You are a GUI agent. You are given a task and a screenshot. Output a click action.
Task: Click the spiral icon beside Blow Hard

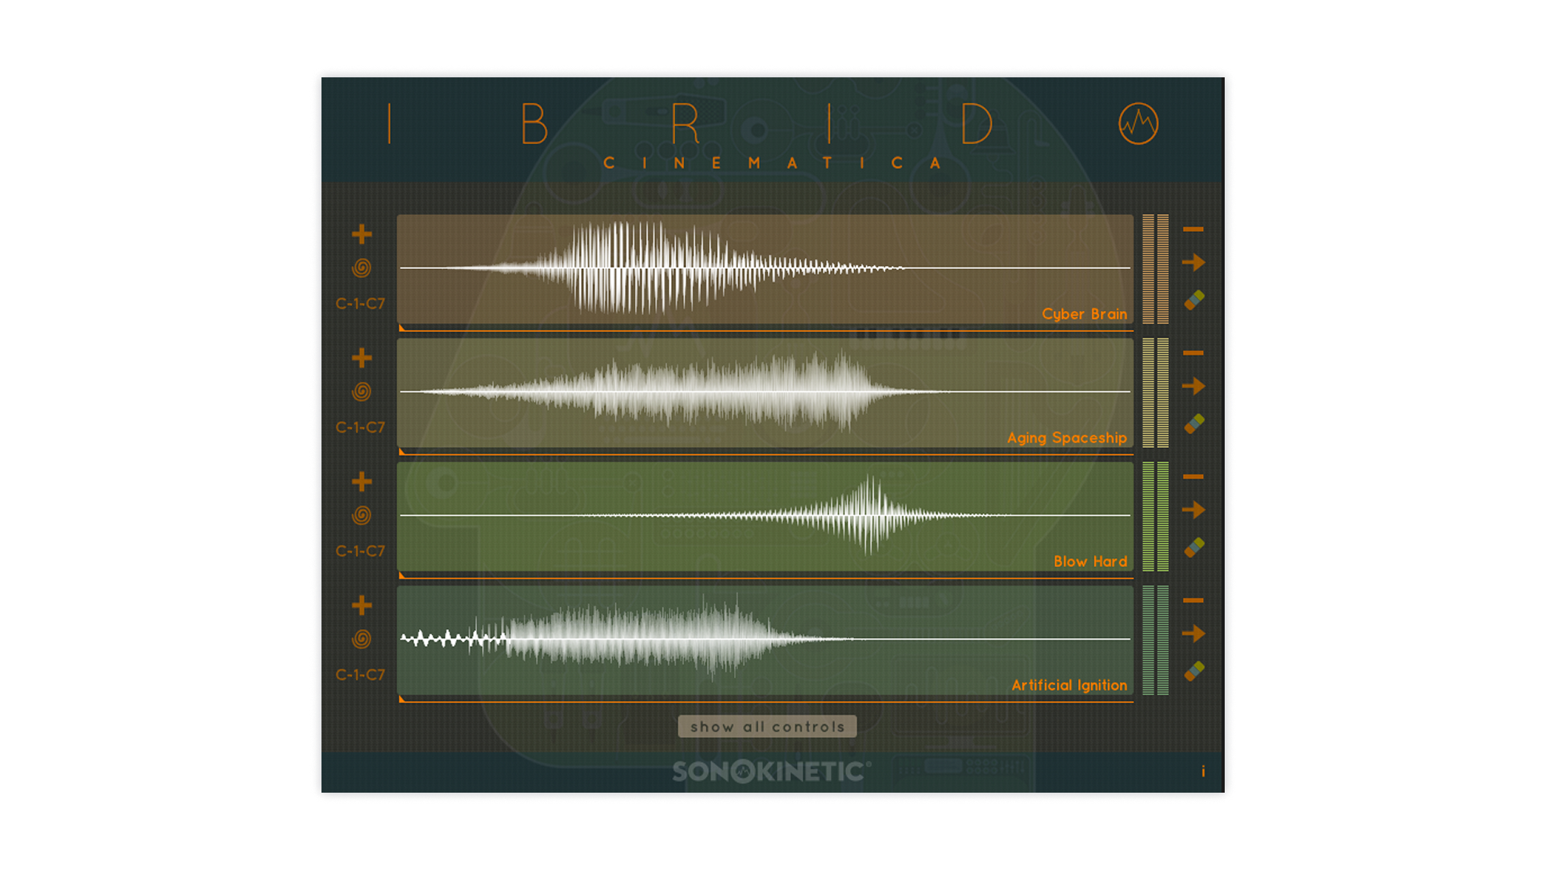tap(362, 516)
